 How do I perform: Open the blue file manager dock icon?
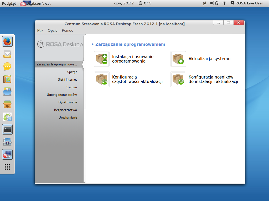[7, 92]
